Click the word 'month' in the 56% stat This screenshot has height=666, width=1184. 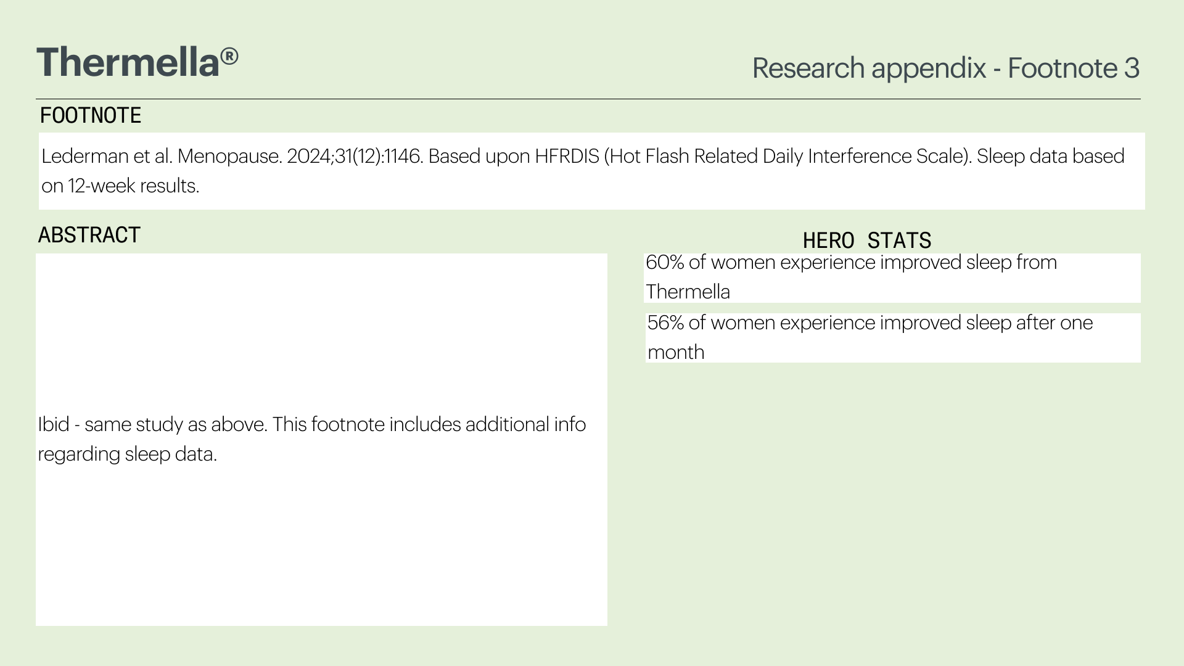pos(676,352)
